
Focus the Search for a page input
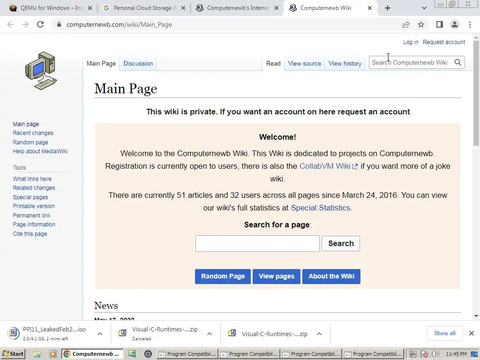[257, 244]
